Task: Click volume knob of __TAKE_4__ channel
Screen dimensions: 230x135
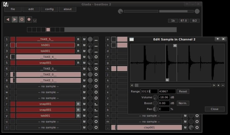Action: [x=90, y=57]
